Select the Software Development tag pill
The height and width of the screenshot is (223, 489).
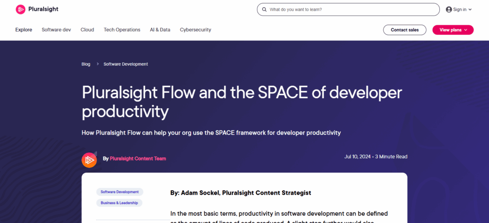pyautogui.click(x=119, y=192)
